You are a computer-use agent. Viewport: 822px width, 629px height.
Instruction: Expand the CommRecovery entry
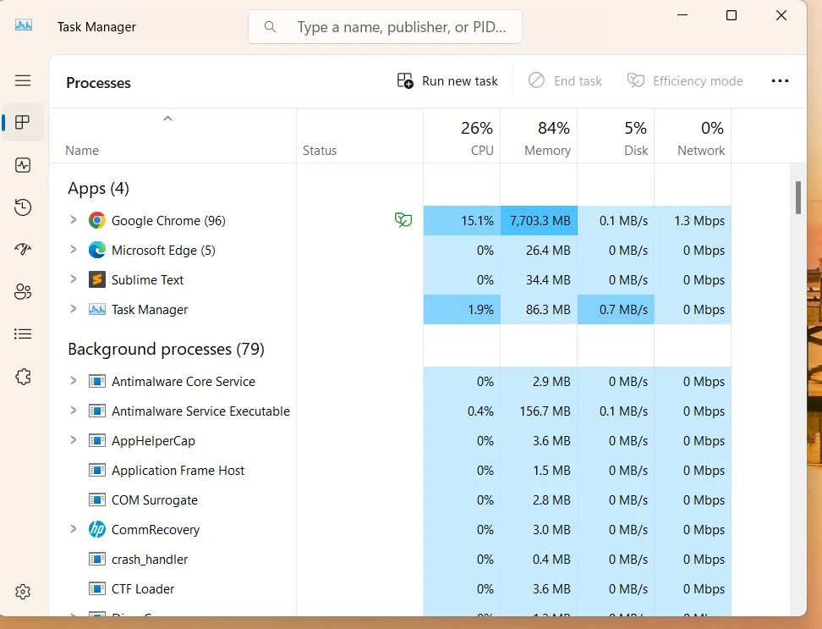coord(74,529)
